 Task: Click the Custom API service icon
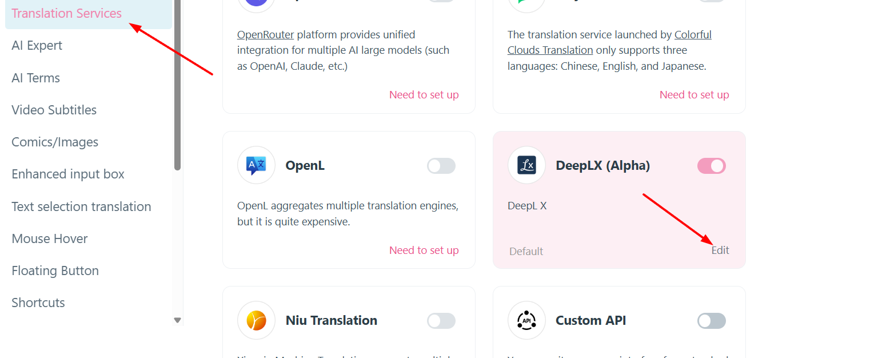526,320
